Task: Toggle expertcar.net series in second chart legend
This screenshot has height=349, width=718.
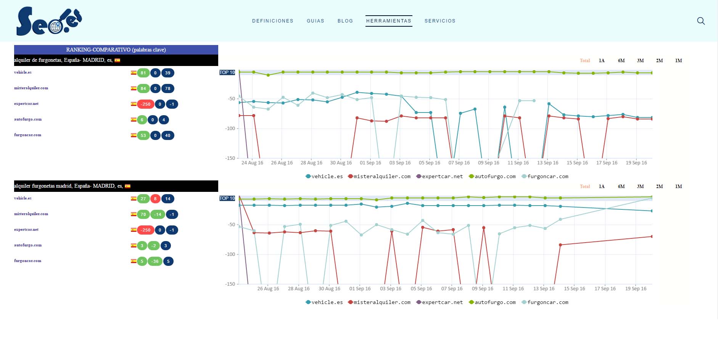Action: tap(439, 302)
